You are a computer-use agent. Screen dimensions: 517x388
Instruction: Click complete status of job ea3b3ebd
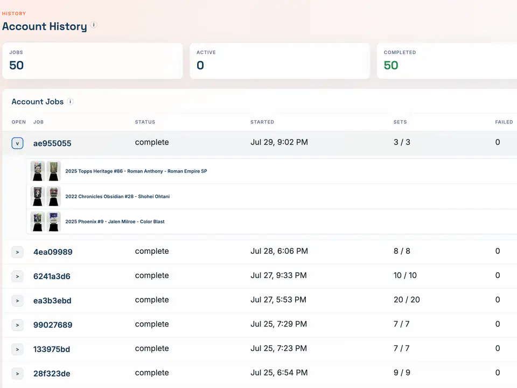click(x=152, y=300)
